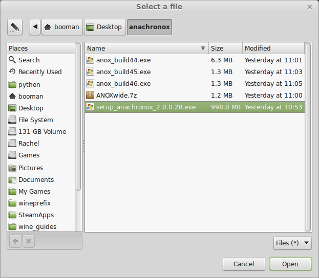Screen dimensions: 319x278
Task: Open the Rachel drive
Action: [x=41, y=144]
